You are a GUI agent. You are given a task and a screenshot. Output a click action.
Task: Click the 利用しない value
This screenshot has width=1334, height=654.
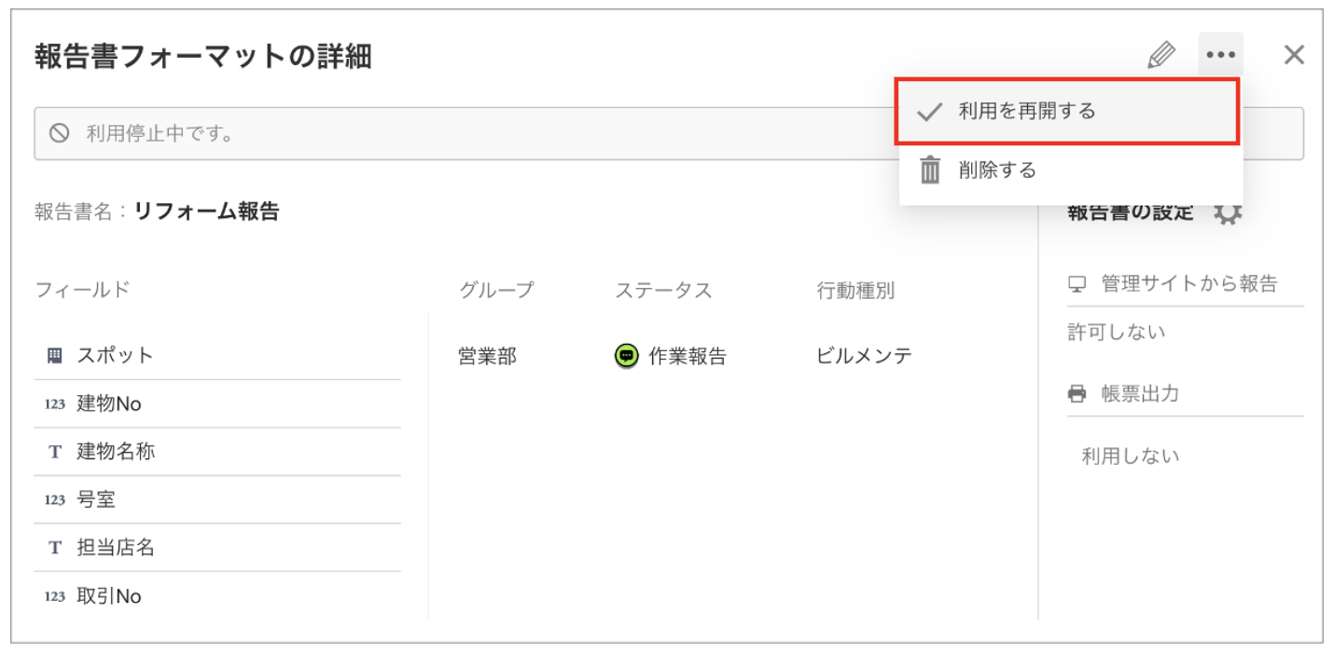pos(1131,456)
